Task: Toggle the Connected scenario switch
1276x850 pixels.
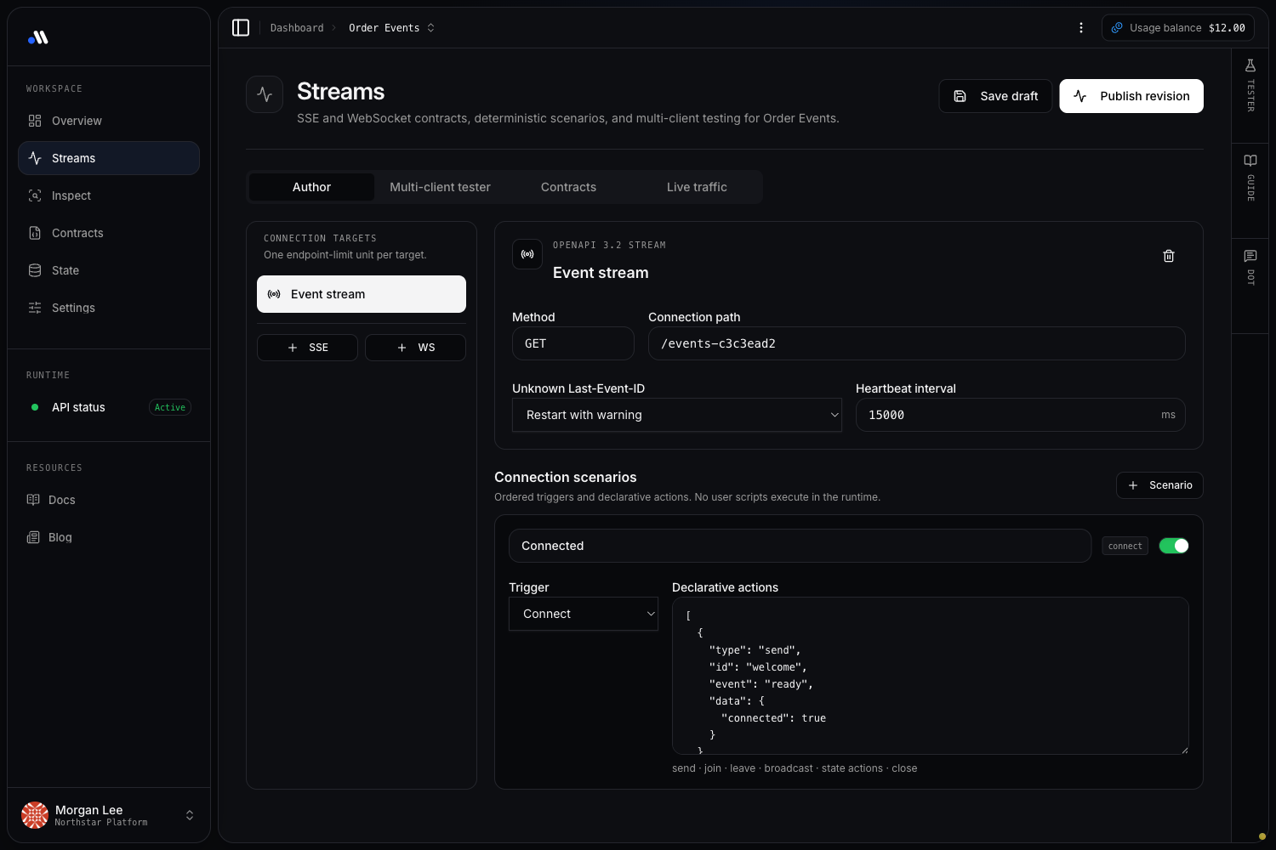Action: click(x=1174, y=546)
